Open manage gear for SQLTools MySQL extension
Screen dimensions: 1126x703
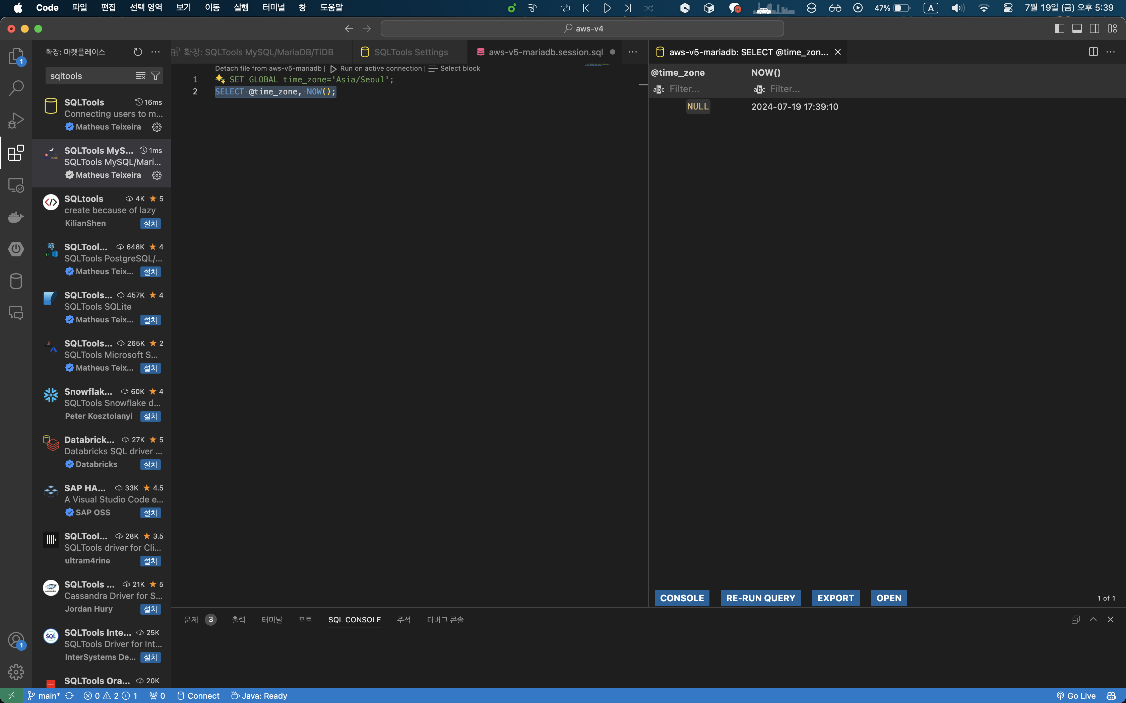pos(157,175)
